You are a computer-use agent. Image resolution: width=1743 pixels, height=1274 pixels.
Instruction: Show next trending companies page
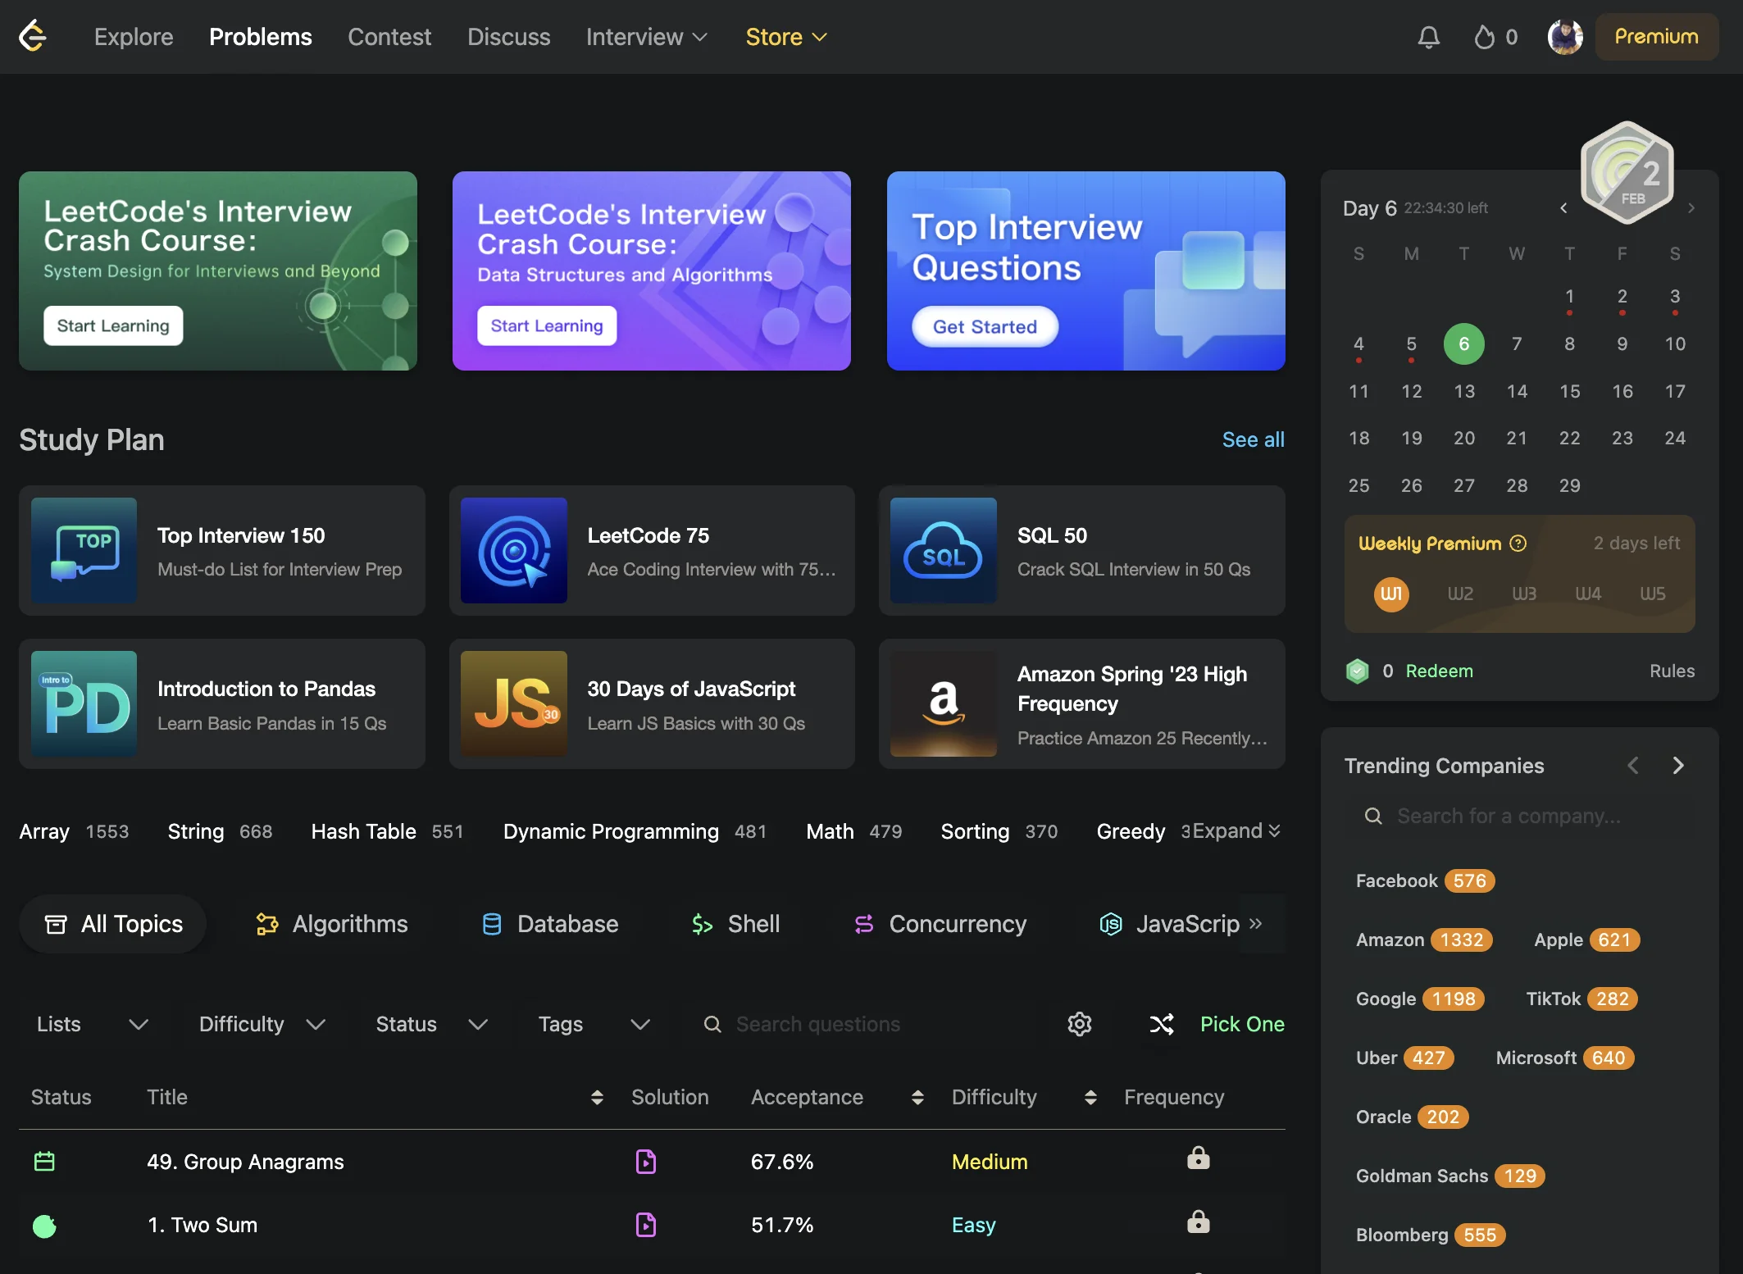1678,766
